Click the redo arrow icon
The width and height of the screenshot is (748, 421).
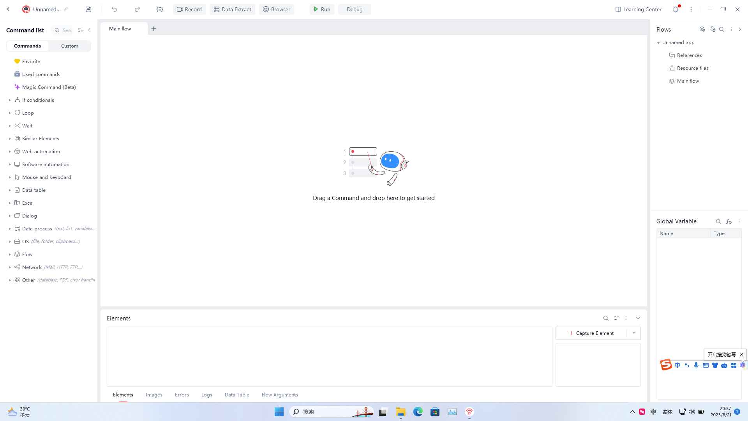137,9
